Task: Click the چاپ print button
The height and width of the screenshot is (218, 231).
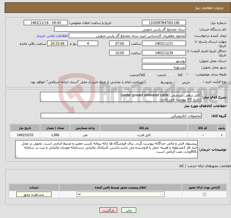Action: (129, 210)
